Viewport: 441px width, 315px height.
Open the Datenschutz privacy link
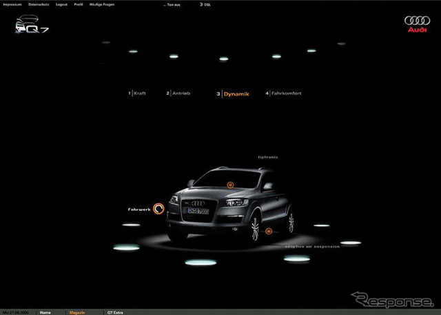pyautogui.click(x=39, y=5)
